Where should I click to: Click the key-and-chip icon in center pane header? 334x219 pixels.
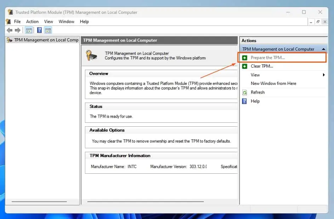pyautogui.click(x=92, y=56)
